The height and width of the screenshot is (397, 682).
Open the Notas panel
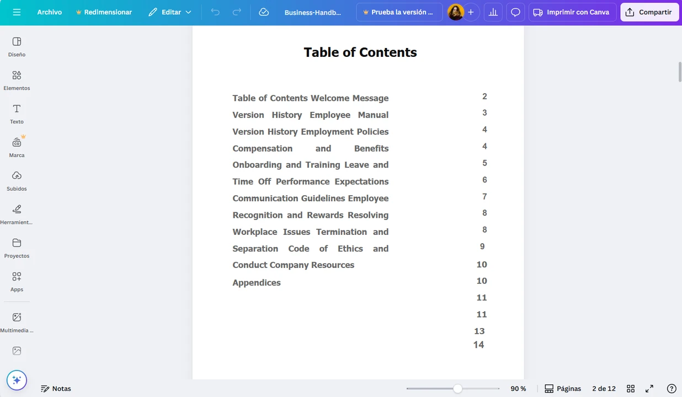pyautogui.click(x=56, y=389)
